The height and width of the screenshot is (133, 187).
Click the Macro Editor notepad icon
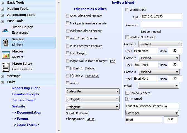pos(6,67)
